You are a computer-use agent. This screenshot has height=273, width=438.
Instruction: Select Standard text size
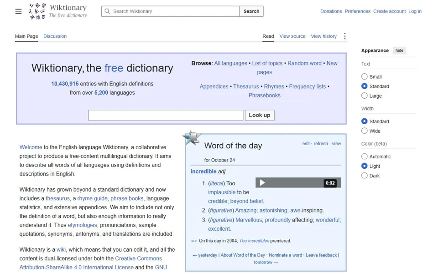point(364,86)
